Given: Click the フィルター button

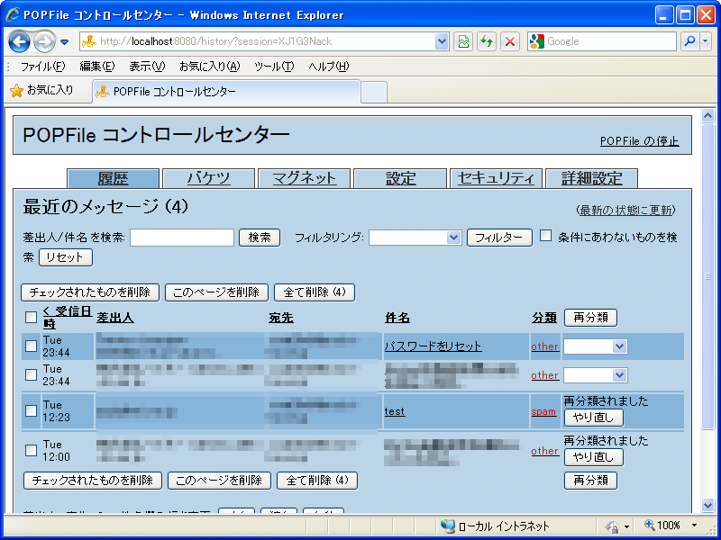Looking at the screenshot, I should [x=499, y=238].
